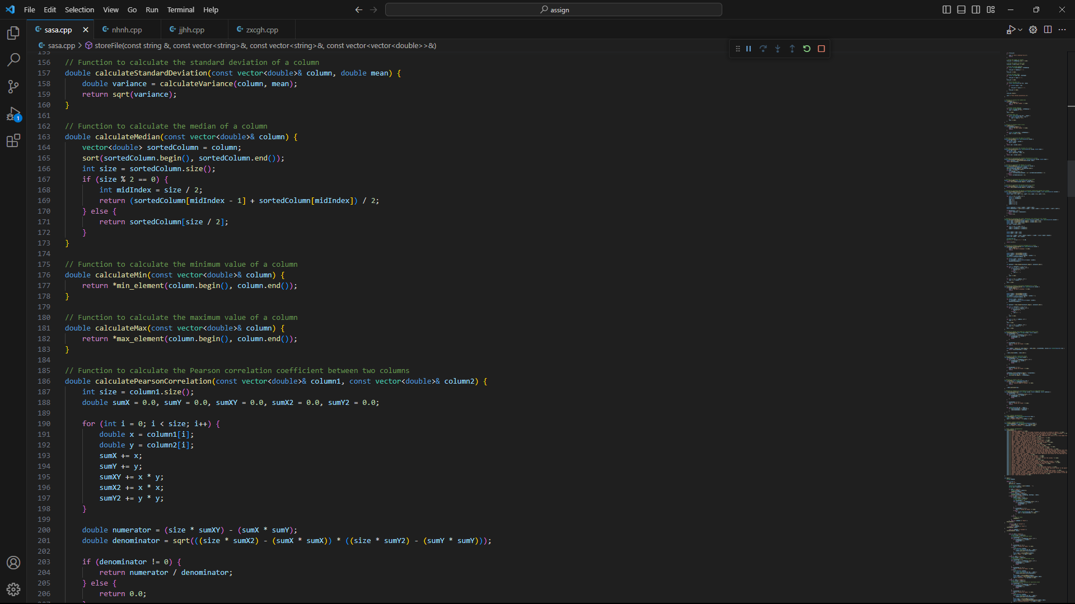This screenshot has height=604, width=1075.
Task: Open the run options dropdown next to debug play
Action: tap(1020, 30)
